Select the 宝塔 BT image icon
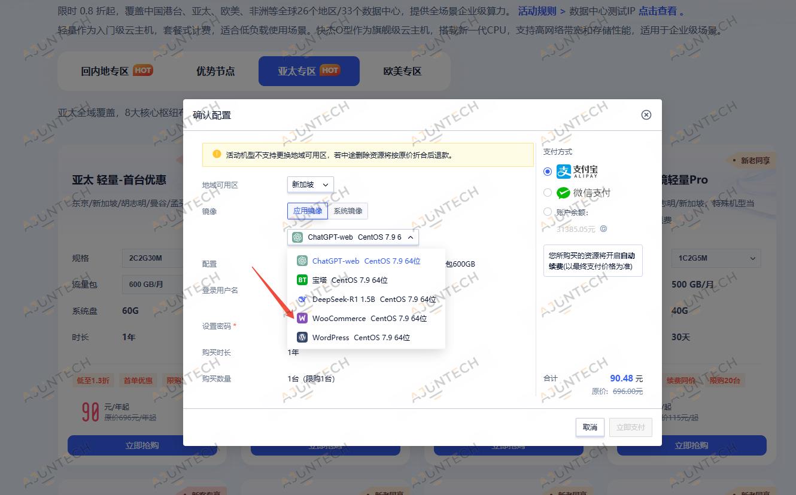796x495 pixels. (x=302, y=280)
